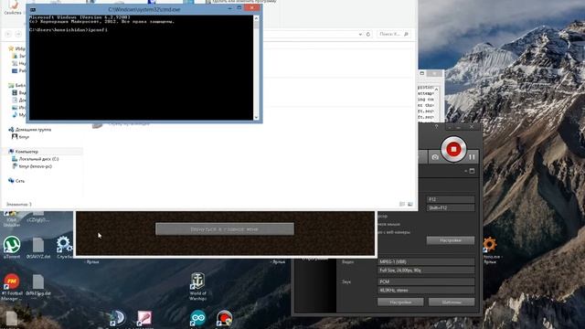Click the Шаблоны button in the recorder

tap(452, 302)
